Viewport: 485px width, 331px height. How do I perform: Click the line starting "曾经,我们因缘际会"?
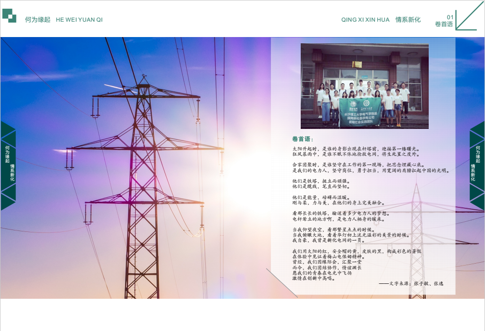coord(327,262)
